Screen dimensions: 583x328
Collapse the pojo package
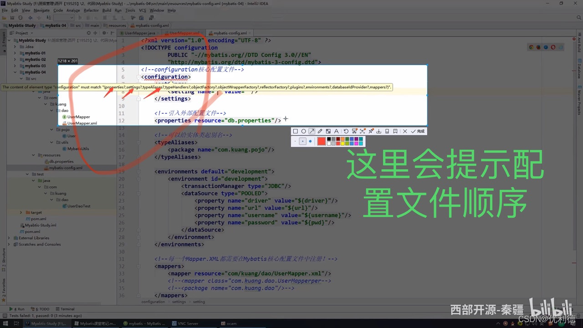(x=52, y=129)
